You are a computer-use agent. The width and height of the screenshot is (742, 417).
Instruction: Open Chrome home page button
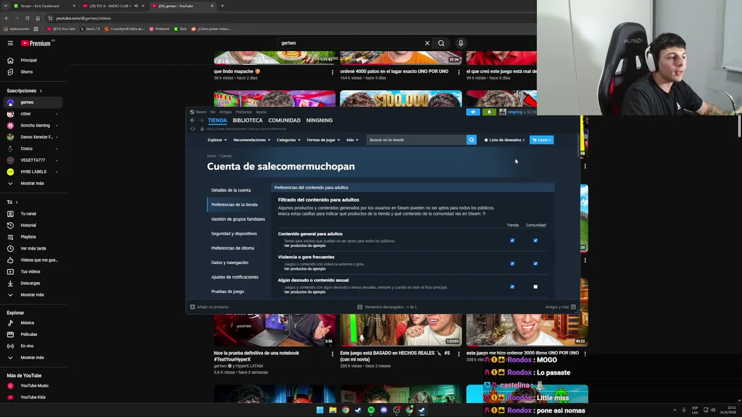pyautogui.click(x=38, y=18)
